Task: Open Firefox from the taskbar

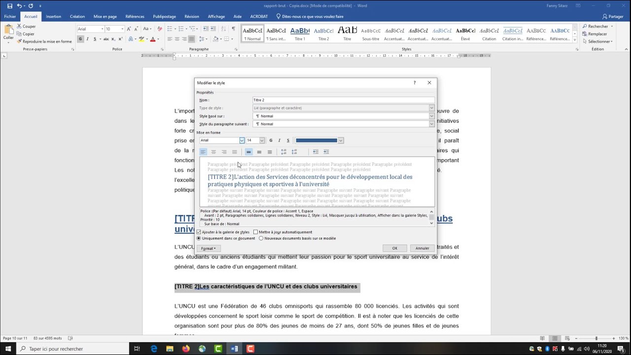Action: 186,349
